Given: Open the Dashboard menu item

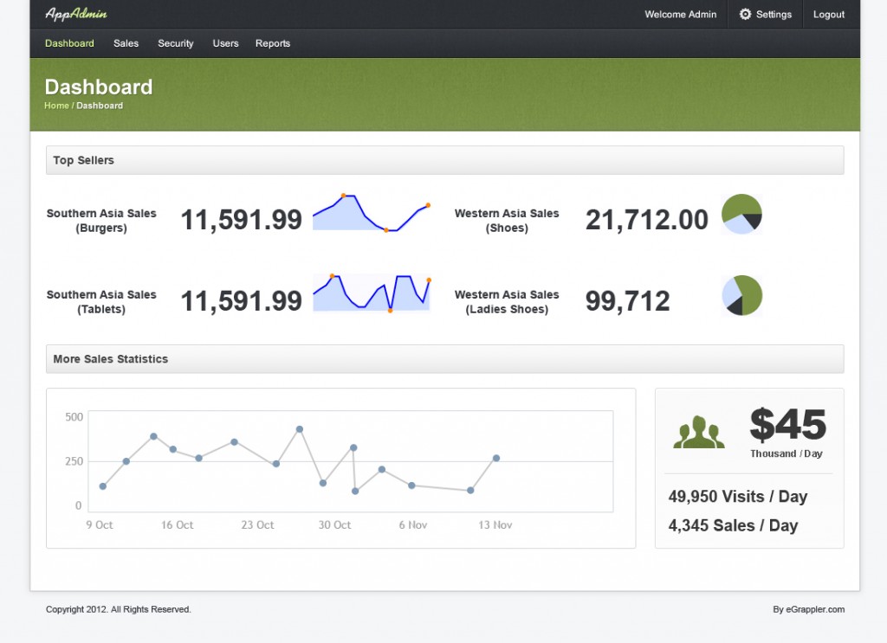Looking at the screenshot, I should click(69, 43).
